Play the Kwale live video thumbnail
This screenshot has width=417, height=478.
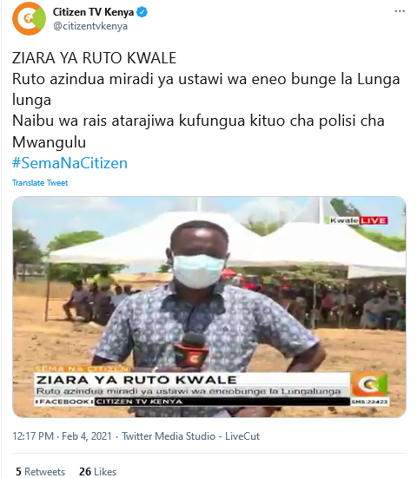pyautogui.click(x=209, y=307)
